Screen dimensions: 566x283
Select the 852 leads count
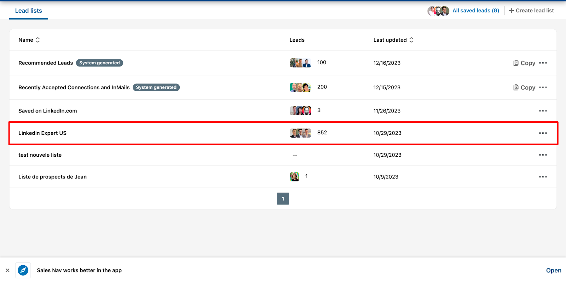[322, 133]
